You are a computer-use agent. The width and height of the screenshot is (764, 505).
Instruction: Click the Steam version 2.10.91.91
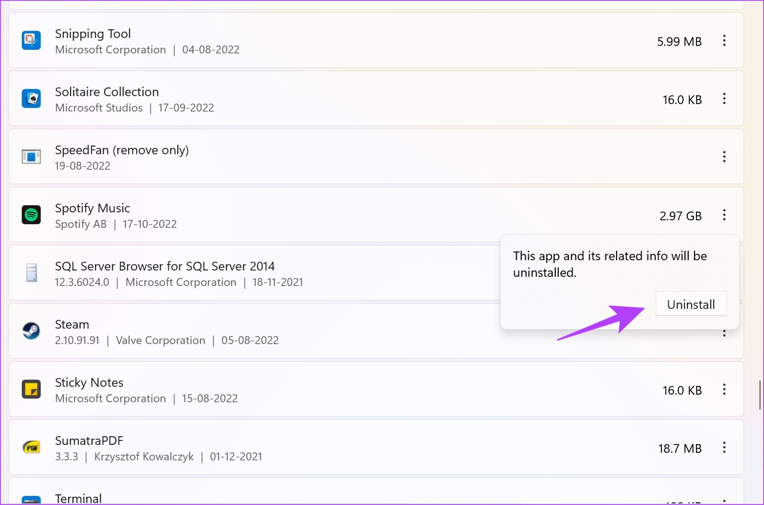77,340
